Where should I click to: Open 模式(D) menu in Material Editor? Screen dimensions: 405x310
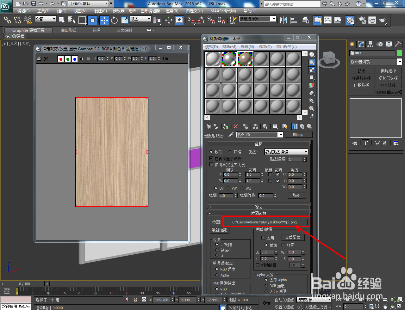coord(211,46)
